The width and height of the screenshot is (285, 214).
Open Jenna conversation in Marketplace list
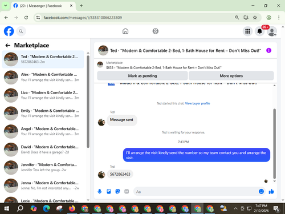[43, 185]
